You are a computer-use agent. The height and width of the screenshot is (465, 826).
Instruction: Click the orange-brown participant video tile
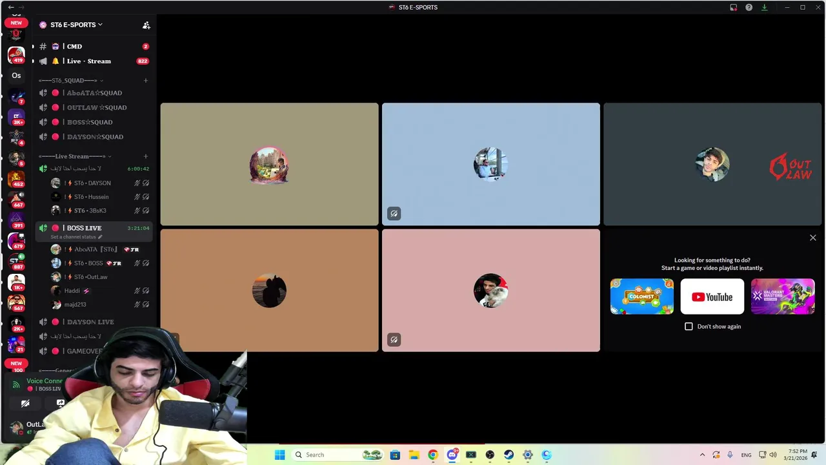click(269, 291)
